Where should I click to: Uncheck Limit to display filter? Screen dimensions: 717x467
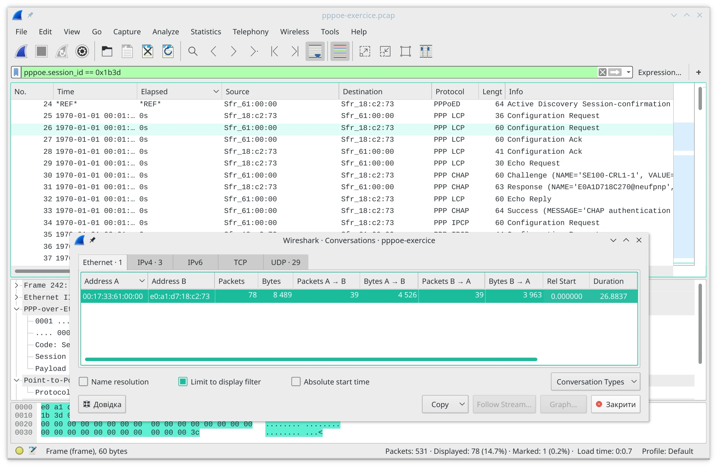183,382
